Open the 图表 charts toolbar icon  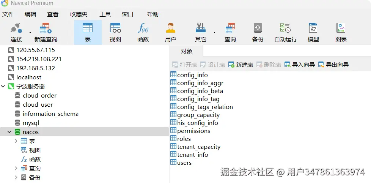point(341,32)
